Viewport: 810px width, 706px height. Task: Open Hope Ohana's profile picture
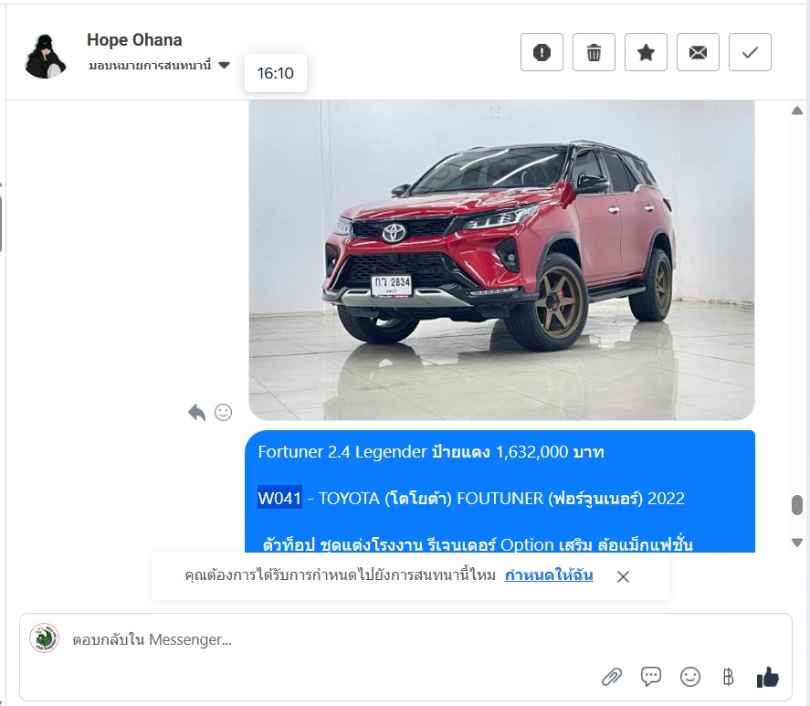(46, 56)
